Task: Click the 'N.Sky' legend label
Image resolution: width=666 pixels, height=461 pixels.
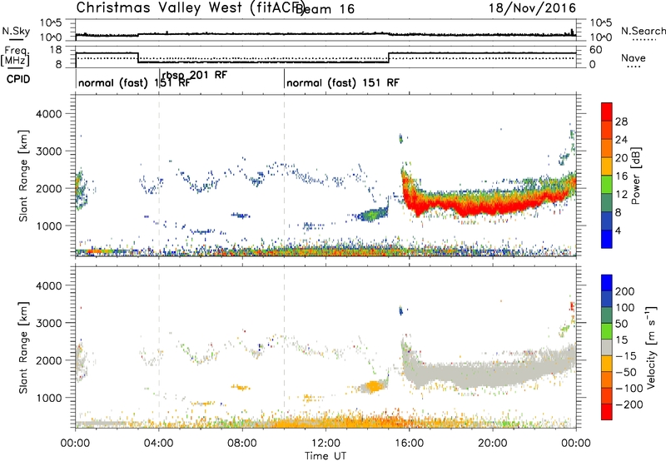Action: (16, 31)
